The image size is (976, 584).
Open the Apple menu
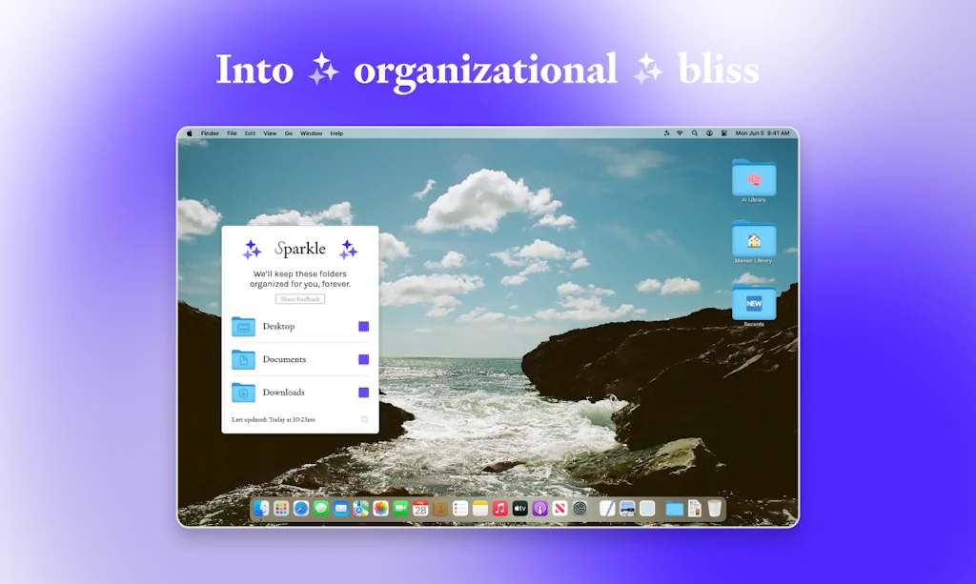pos(189,133)
